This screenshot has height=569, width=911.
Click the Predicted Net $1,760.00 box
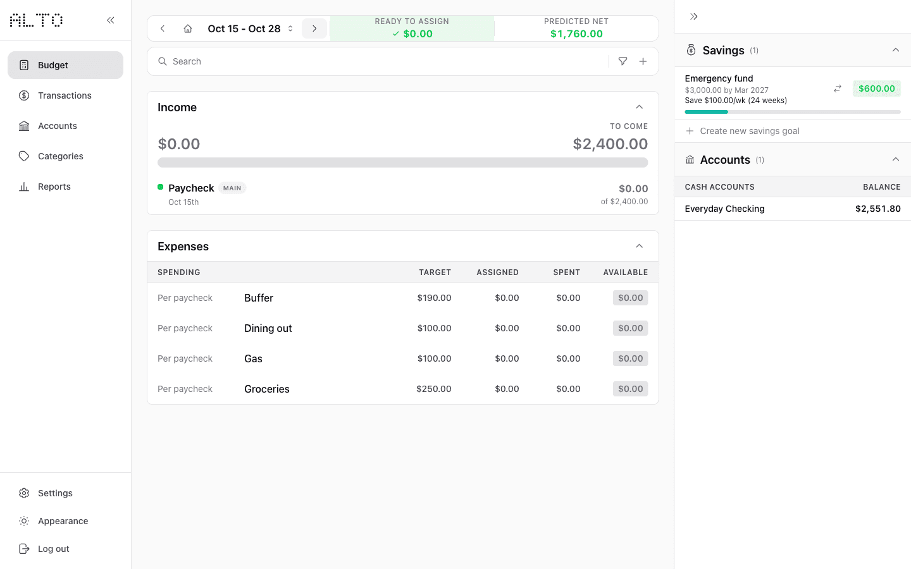(x=576, y=28)
